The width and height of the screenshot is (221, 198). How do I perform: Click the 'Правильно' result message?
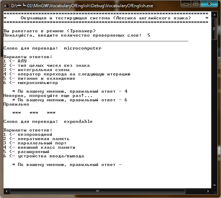[16, 104]
